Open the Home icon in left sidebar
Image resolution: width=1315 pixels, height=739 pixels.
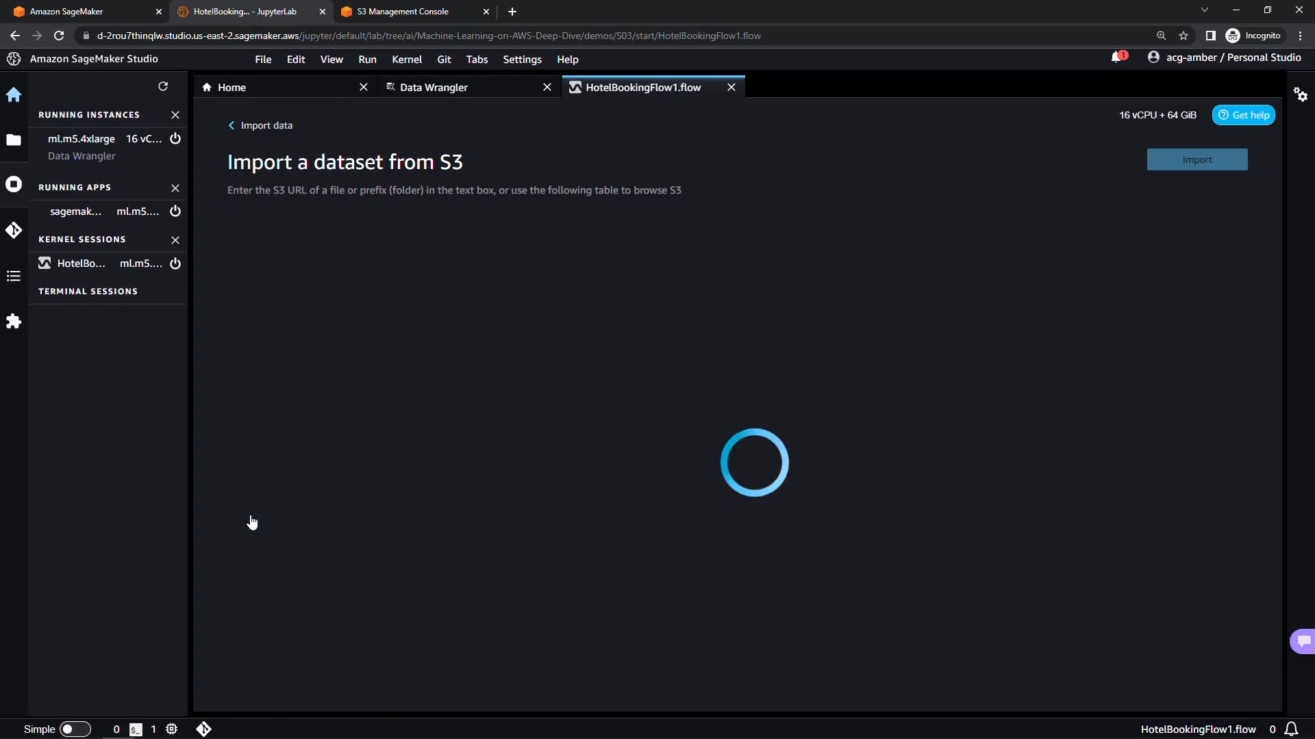[14, 95]
